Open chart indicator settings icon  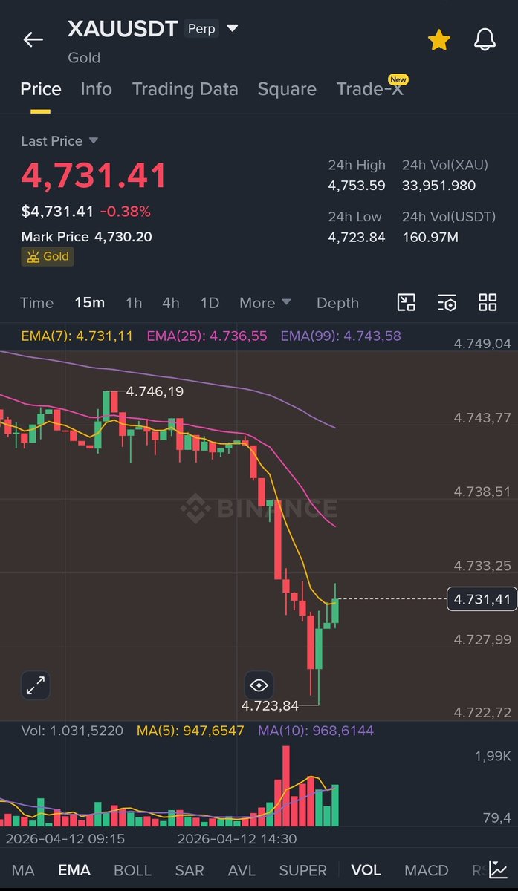447,302
